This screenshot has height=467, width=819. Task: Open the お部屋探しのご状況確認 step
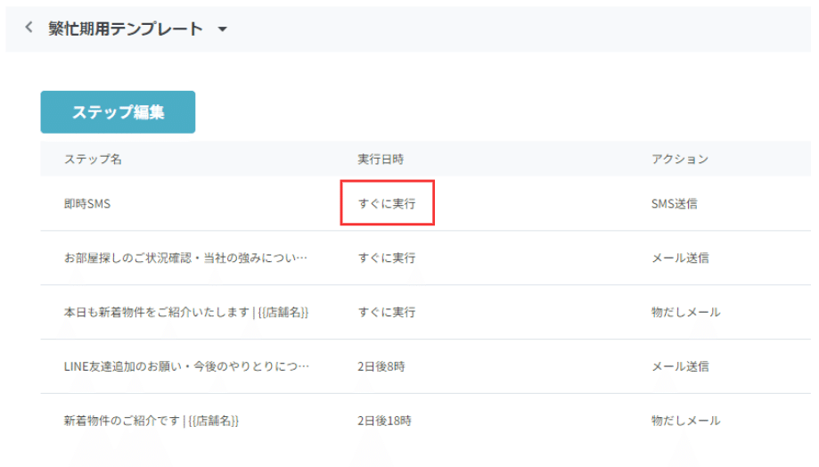(x=186, y=258)
